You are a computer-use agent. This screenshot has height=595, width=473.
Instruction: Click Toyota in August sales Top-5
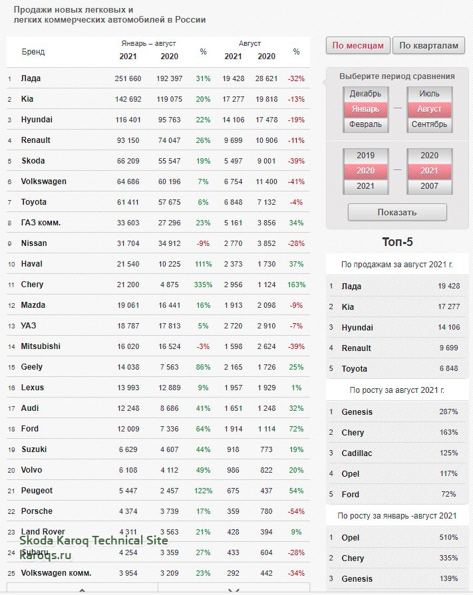(x=396, y=368)
